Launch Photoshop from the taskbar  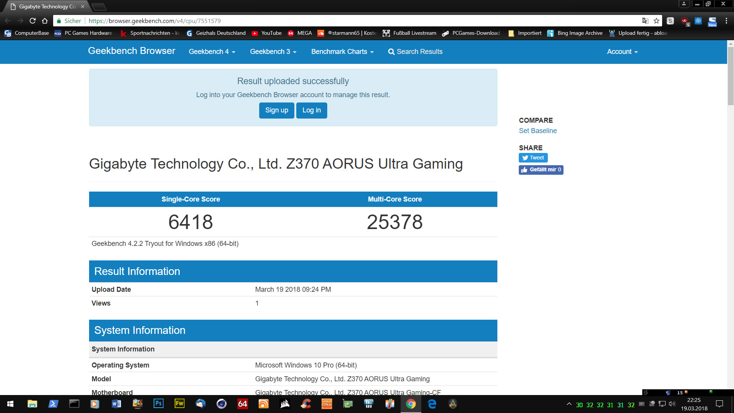(158, 404)
